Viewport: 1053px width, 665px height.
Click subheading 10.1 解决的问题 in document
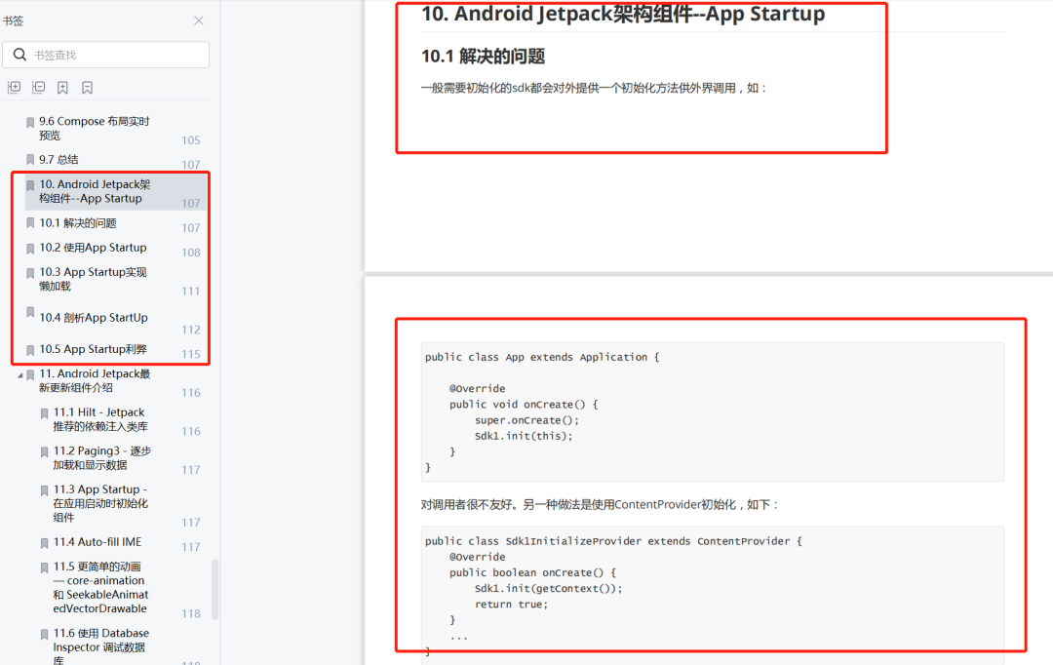point(483,57)
